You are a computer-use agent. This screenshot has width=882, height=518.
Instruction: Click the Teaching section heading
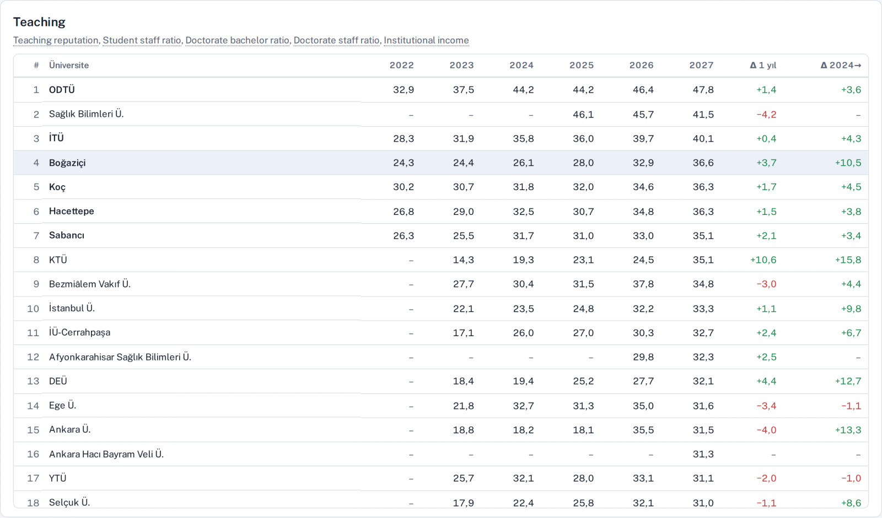tap(39, 22)
